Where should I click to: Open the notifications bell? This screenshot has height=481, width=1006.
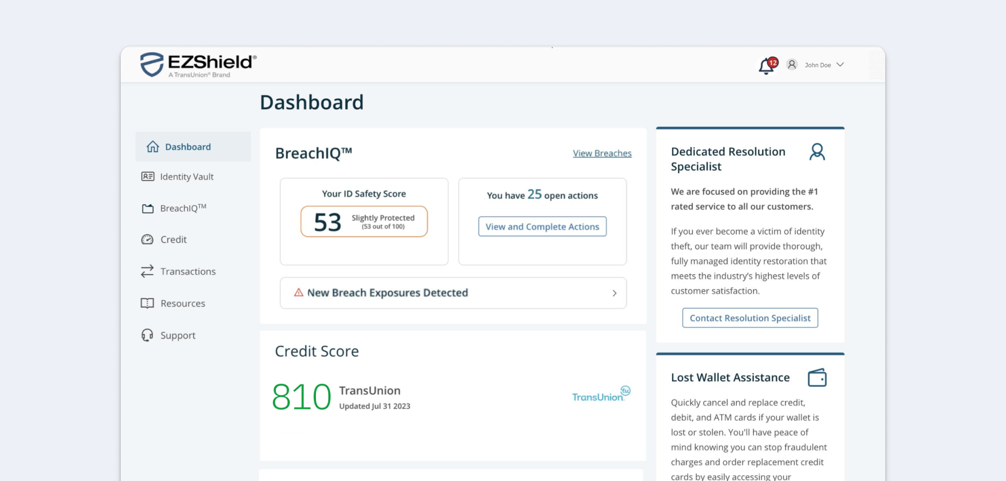pyautogui.click(x=767, y=66)
